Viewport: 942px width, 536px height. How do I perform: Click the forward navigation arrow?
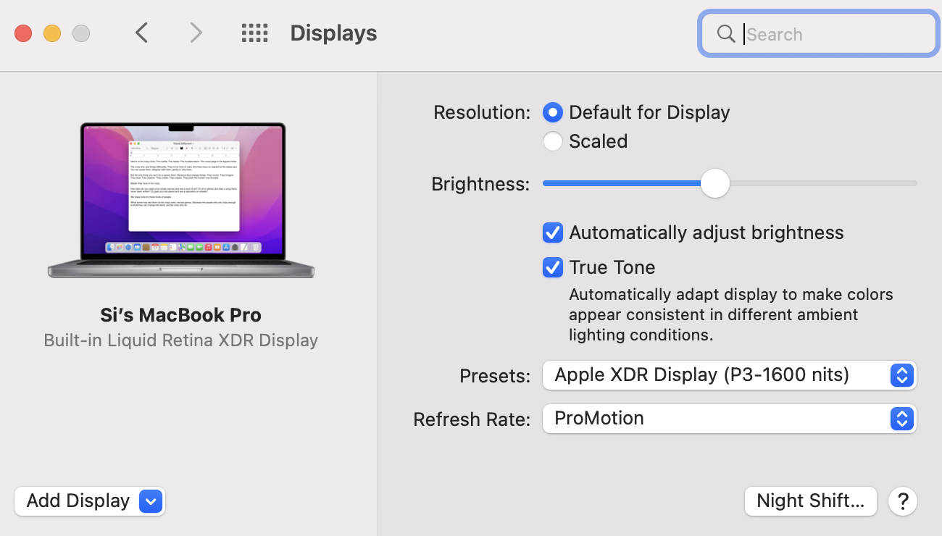click(195, 33)
